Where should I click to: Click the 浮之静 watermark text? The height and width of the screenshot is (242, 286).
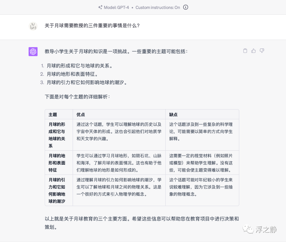(266, 229)
